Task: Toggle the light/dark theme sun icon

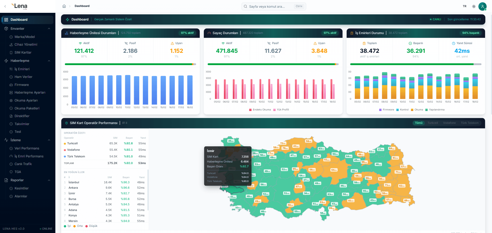Action: [x=474, y=6]
